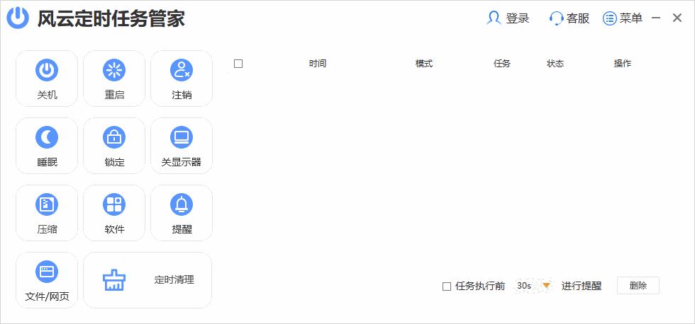Click the 状态 column header
The image size is (695, 324).
pos(555,64)
